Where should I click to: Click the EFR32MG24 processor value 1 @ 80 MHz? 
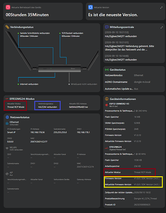coord(140,154)
